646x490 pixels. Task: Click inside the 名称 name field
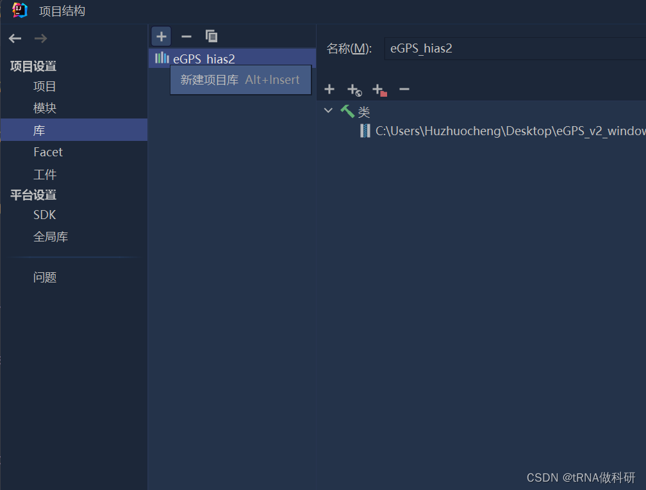click(481, 48)
